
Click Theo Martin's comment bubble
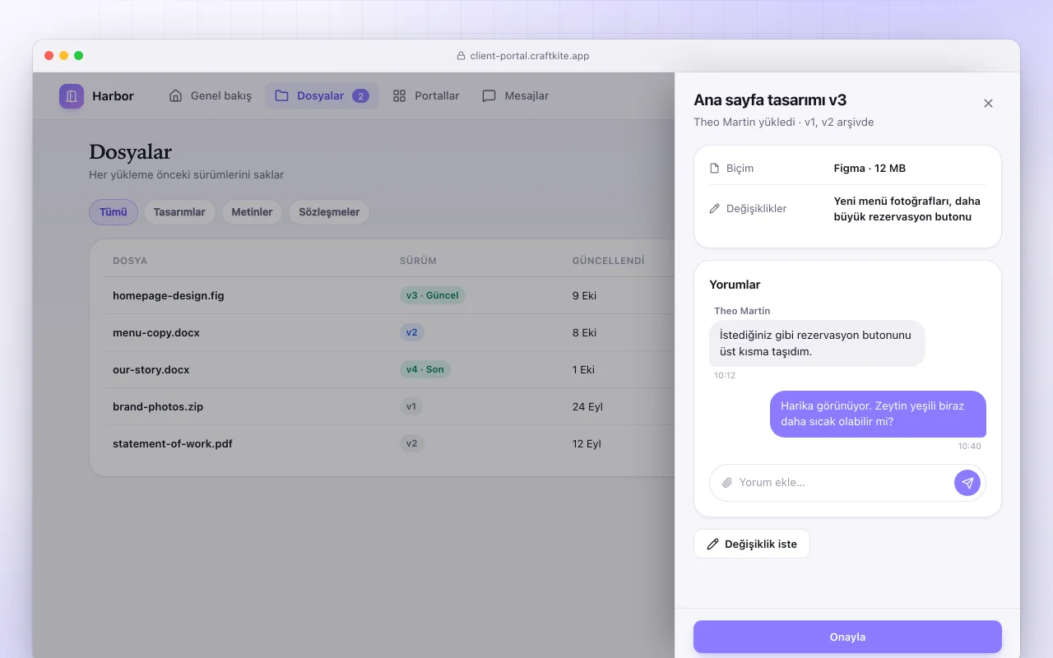[817, 344]
